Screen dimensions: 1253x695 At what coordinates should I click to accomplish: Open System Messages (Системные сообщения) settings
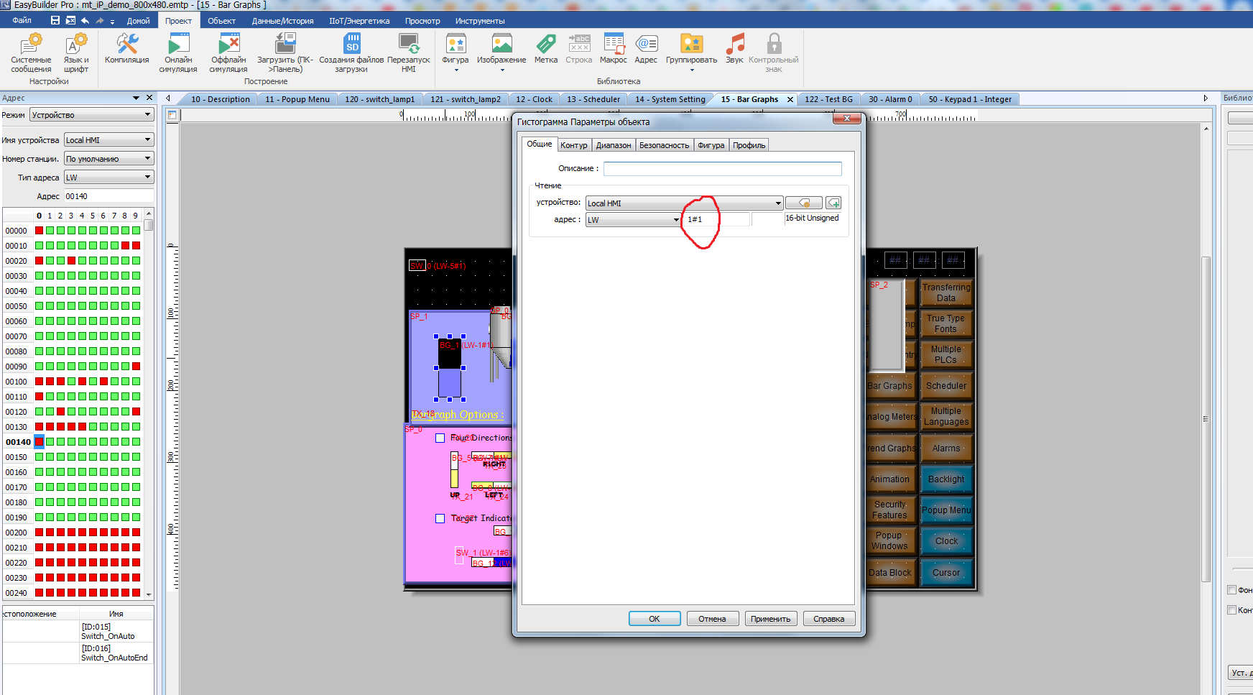(x=31, y=52)
